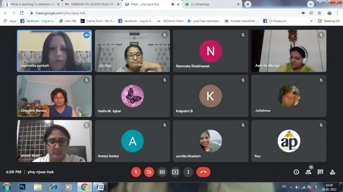
Task: Click the You tile ap logo
Action: (x=289, y=141)
